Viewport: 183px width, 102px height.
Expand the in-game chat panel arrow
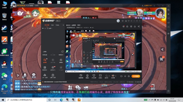[x=18, y=75]
